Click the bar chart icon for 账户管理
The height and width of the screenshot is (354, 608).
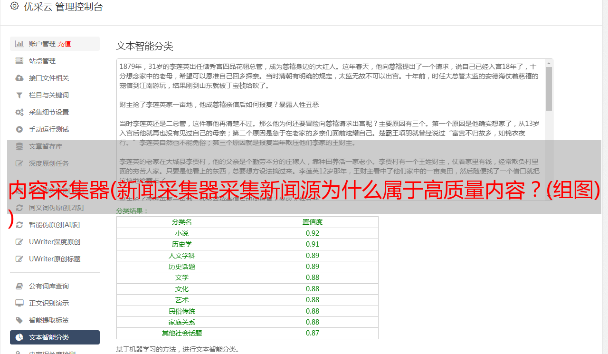(x=19, y=44)
